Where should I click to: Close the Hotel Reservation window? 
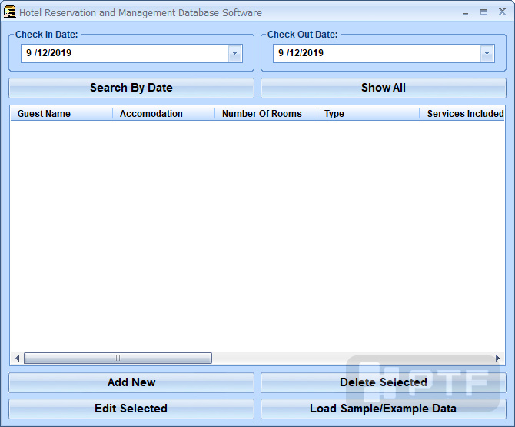(502, 12)
